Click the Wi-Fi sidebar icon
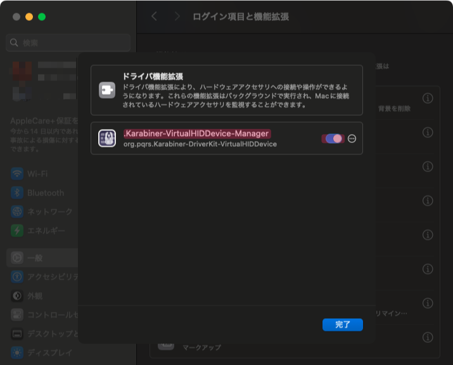Image resolution: width=453 pixels, height=365 pixels. click(17, 174)
